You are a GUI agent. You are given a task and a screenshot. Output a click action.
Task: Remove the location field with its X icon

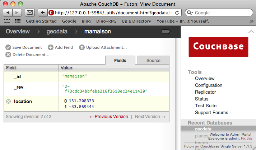click(9, 102)
